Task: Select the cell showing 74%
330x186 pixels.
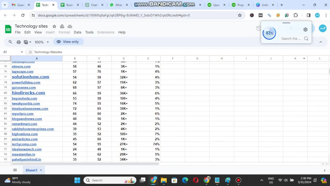Action: (x=148, y=144)
